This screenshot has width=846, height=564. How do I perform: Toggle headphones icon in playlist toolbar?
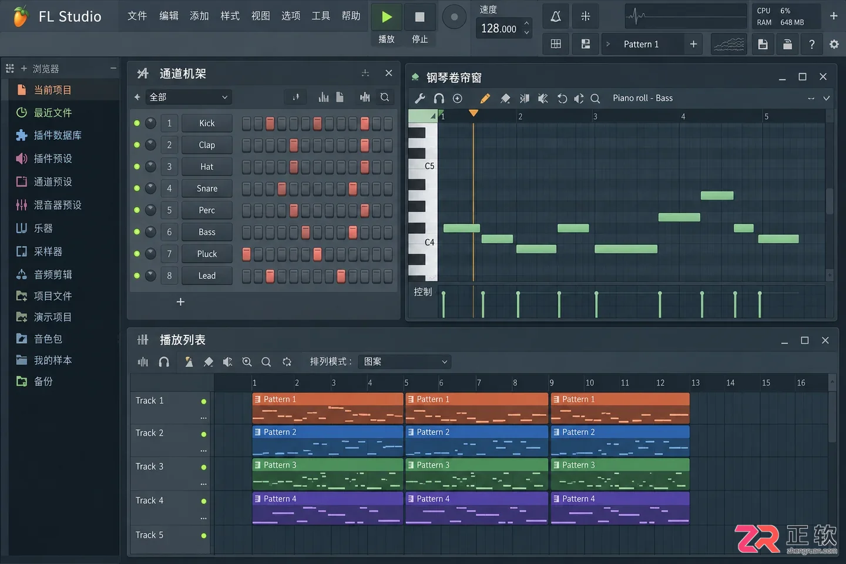click(x=164, y=362)
